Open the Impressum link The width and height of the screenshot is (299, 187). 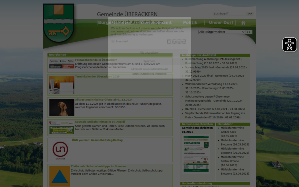click(x=161, y=74)
